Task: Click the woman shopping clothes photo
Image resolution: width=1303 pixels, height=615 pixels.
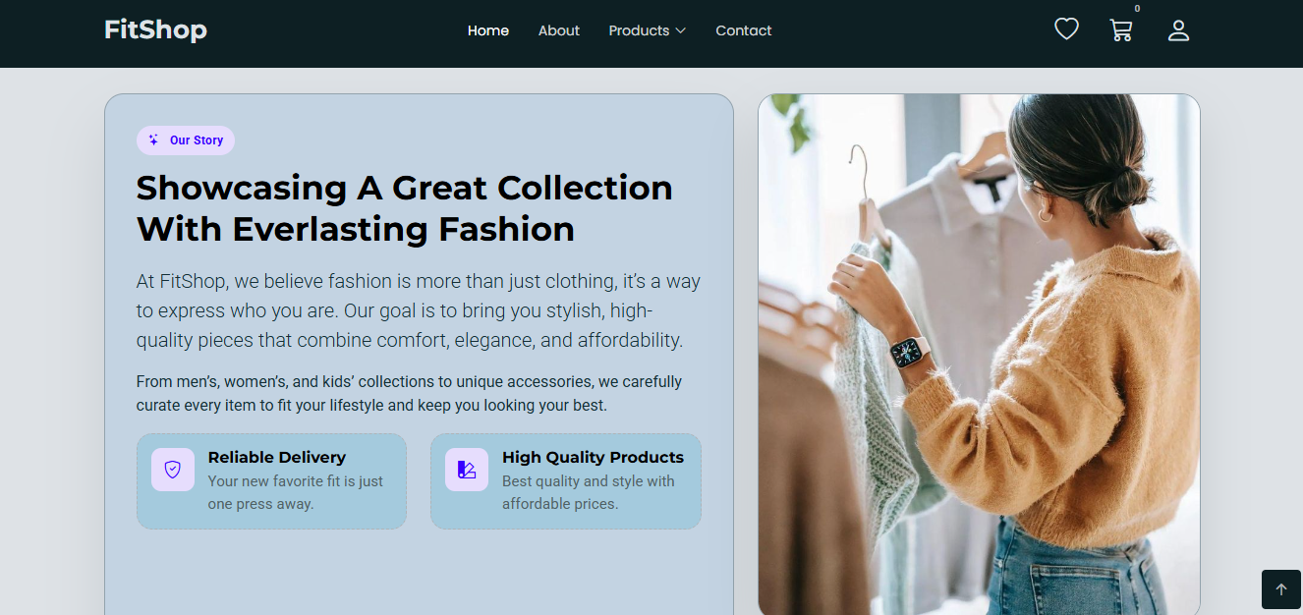Action: pyautogui.click(x=979, y=354)
